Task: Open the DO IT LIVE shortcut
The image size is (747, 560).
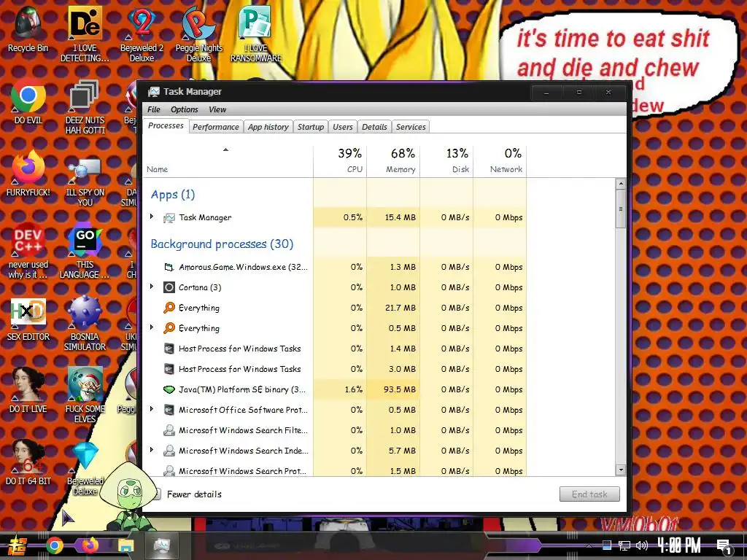Action: tap(28, 391)
